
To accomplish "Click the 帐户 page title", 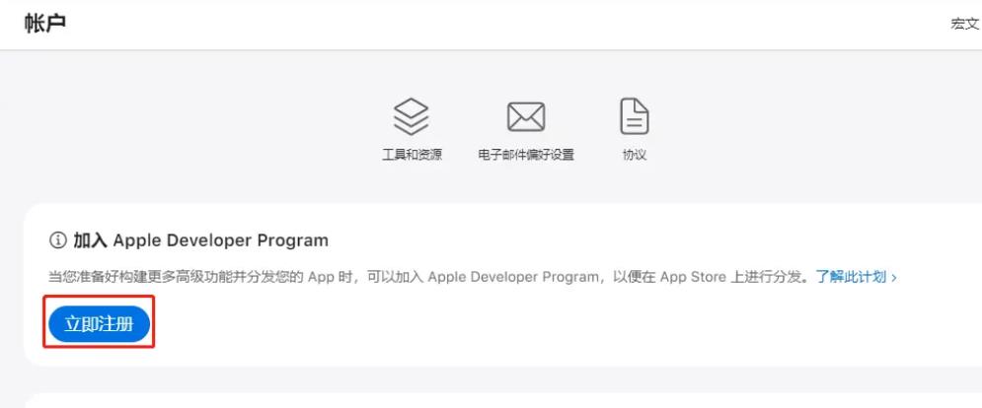I will tap(45, 24).
